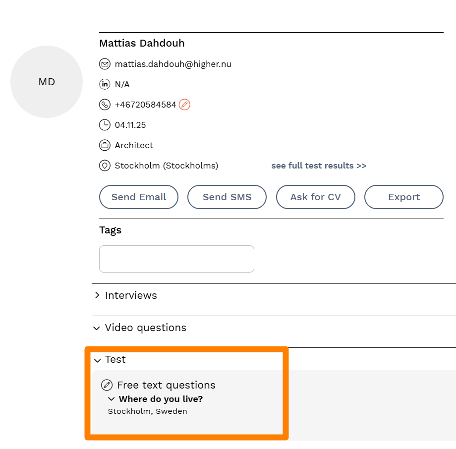Click the MD avatar circle
Image resolution: width=456 pixels, height=449 pixels.
coord(47,82)
